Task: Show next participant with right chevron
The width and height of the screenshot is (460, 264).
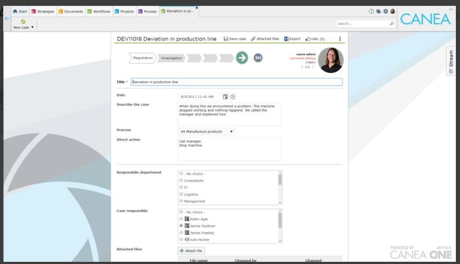Action: (x=313, y=67)
